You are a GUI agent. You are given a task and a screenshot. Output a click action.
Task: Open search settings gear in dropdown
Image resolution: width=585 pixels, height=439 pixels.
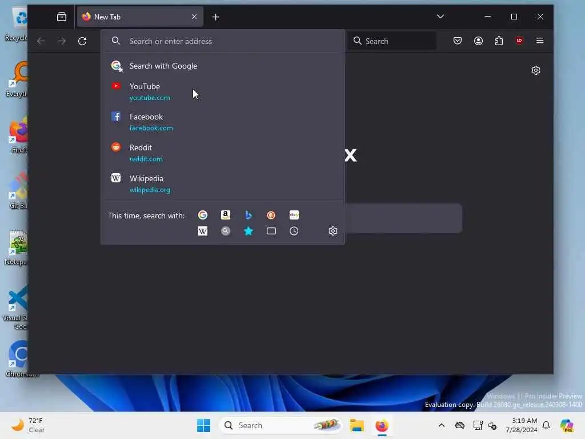click(x=333, y=231)
